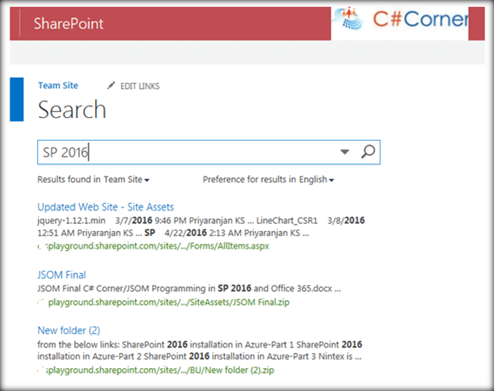Click the Forms/AllItems.aspx green URL

tap(154, 246)
